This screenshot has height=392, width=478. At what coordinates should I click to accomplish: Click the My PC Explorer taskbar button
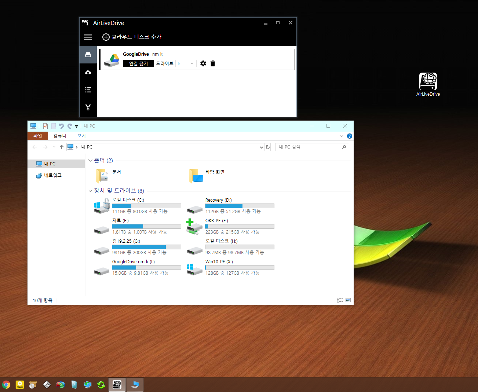click(x=135, y=385)
